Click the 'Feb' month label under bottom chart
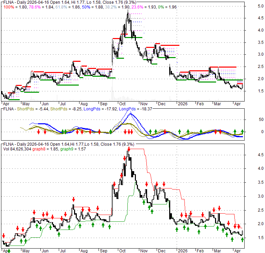265x253 pixels. (x=200, y=251)
